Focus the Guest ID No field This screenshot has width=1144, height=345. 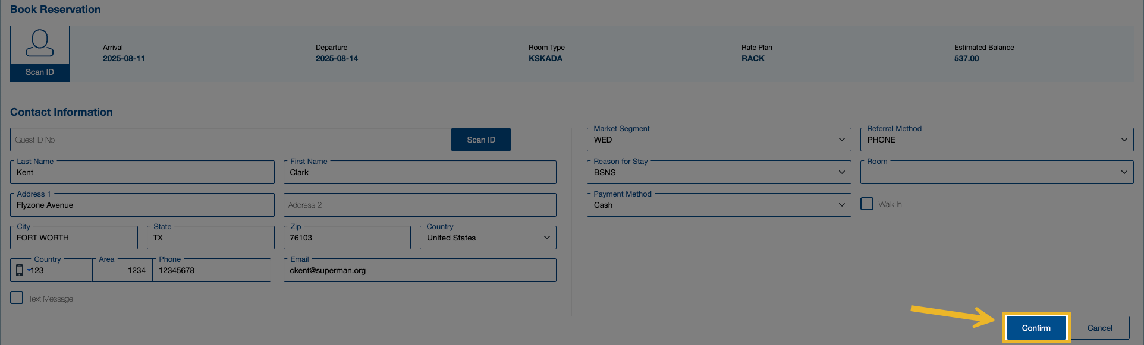pyautogui.click(x=231, y=140)
